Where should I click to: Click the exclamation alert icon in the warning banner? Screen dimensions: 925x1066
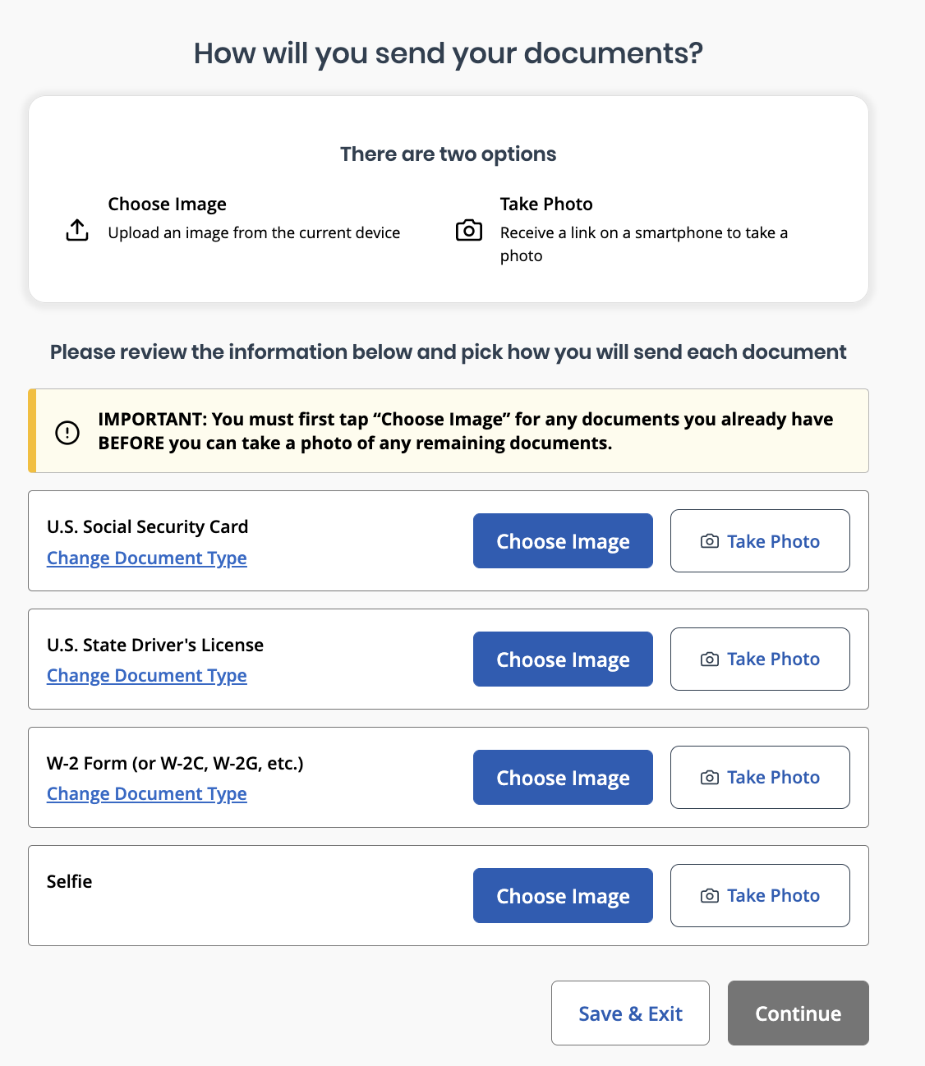pyautogui.click(x=67, y=432)
